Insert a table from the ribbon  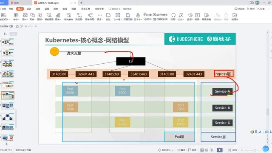click(16, 17)
